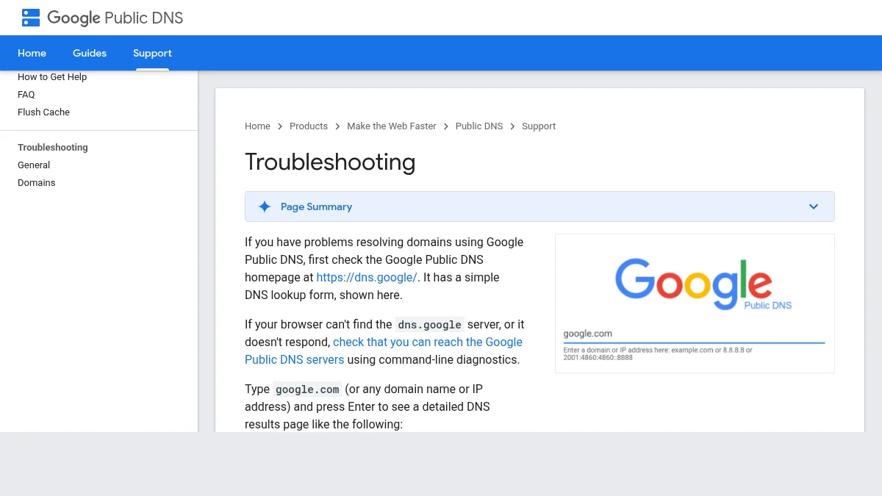Image resolution: width=882 pixels, height=496 pixels.
Task: Go to Make the Web Faster breadcrumb
Action: click(x=392, y=126)
